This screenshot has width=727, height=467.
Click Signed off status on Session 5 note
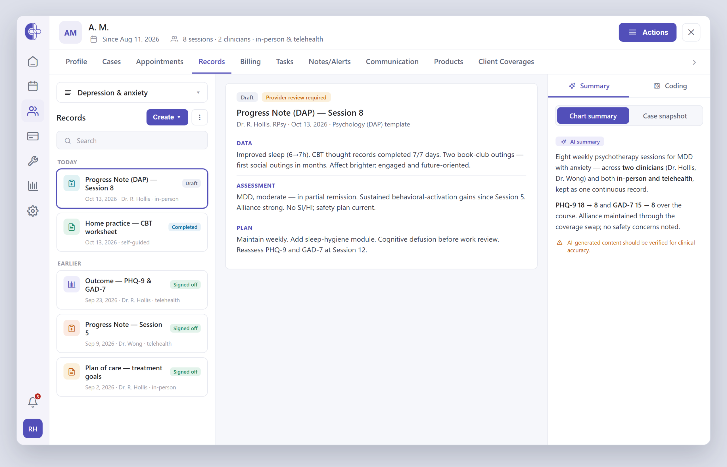click(x=185, y=328)
